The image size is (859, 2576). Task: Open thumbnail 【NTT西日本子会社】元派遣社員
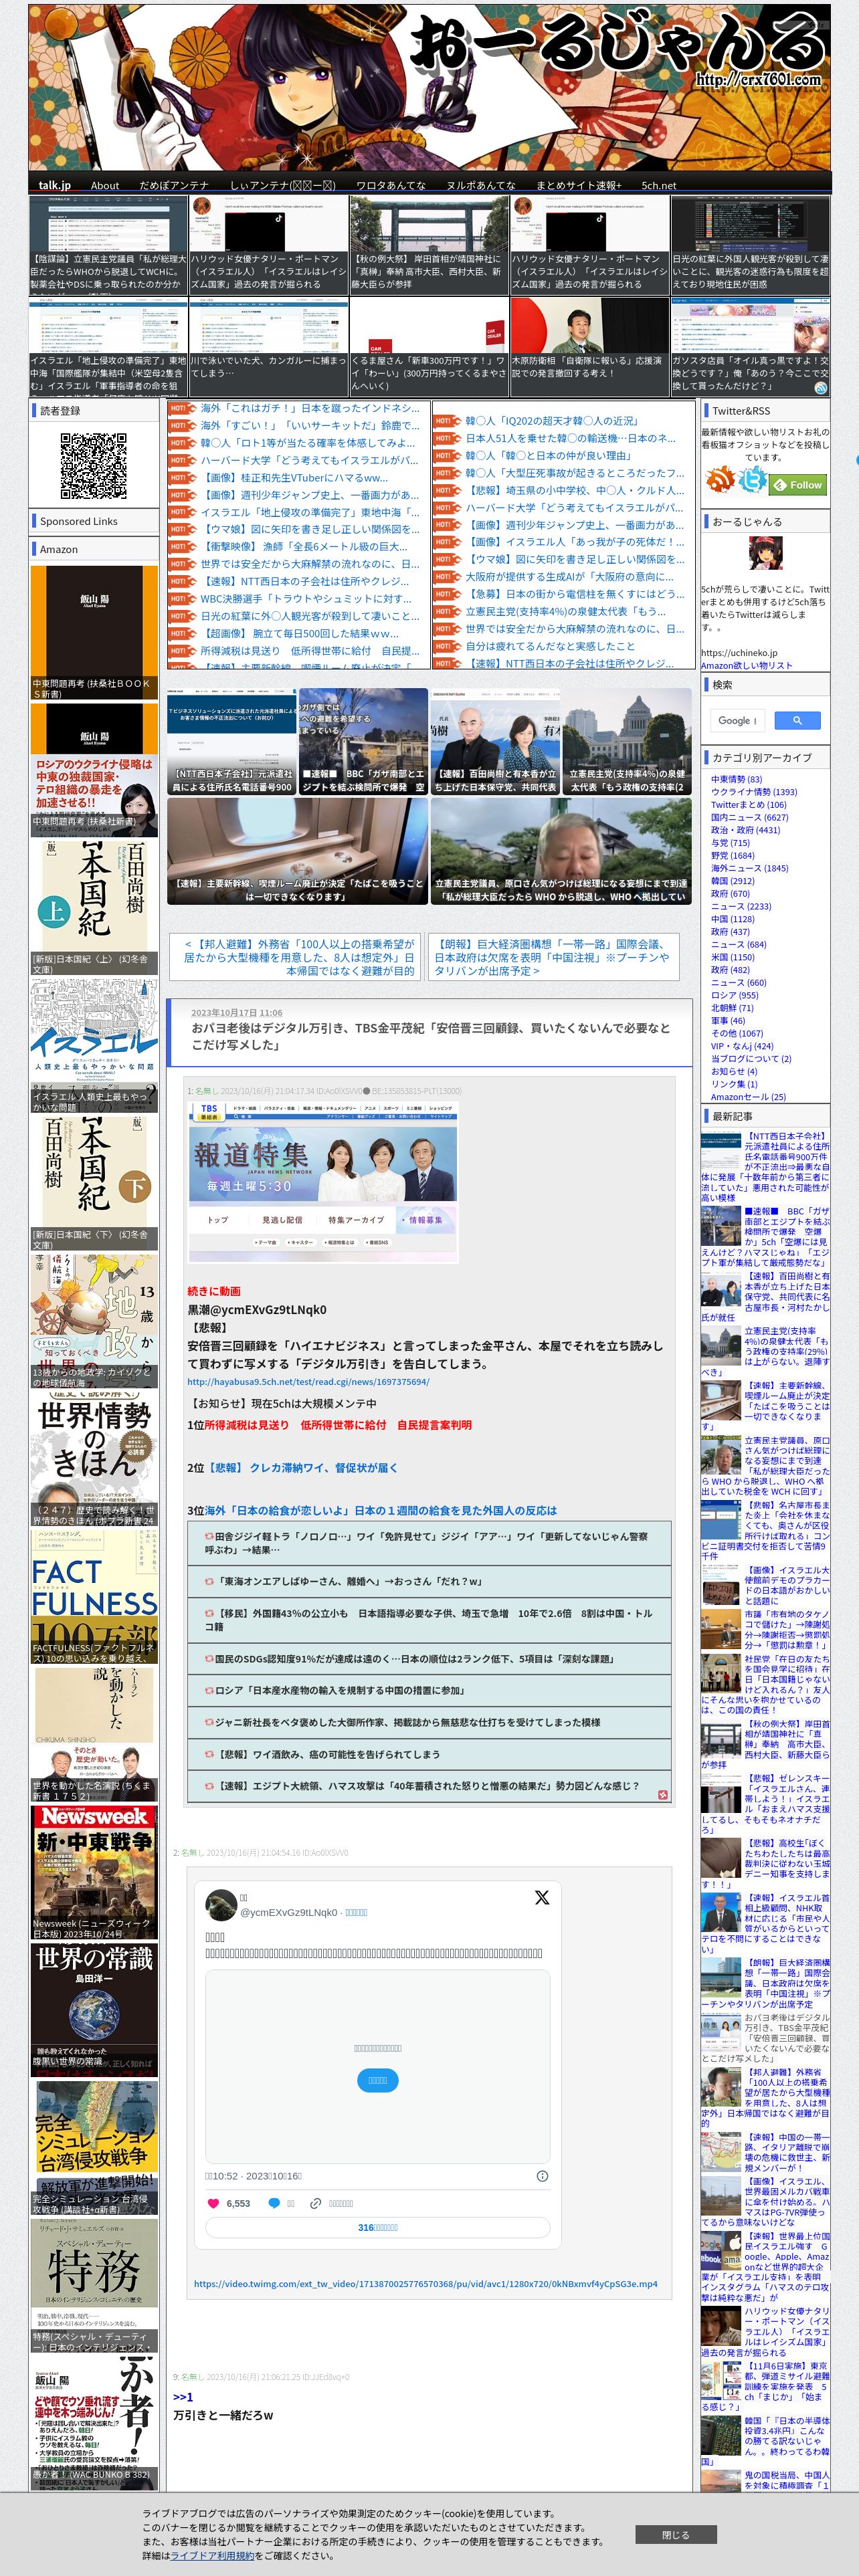click(232, 741)
